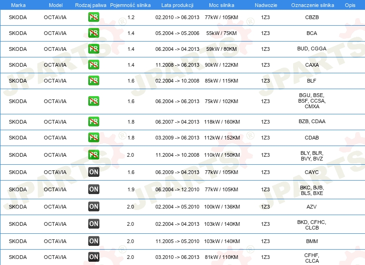Select engine code BMM
Image resolution: width=365 pixels, height=265 pixels.
pos(312,241)
